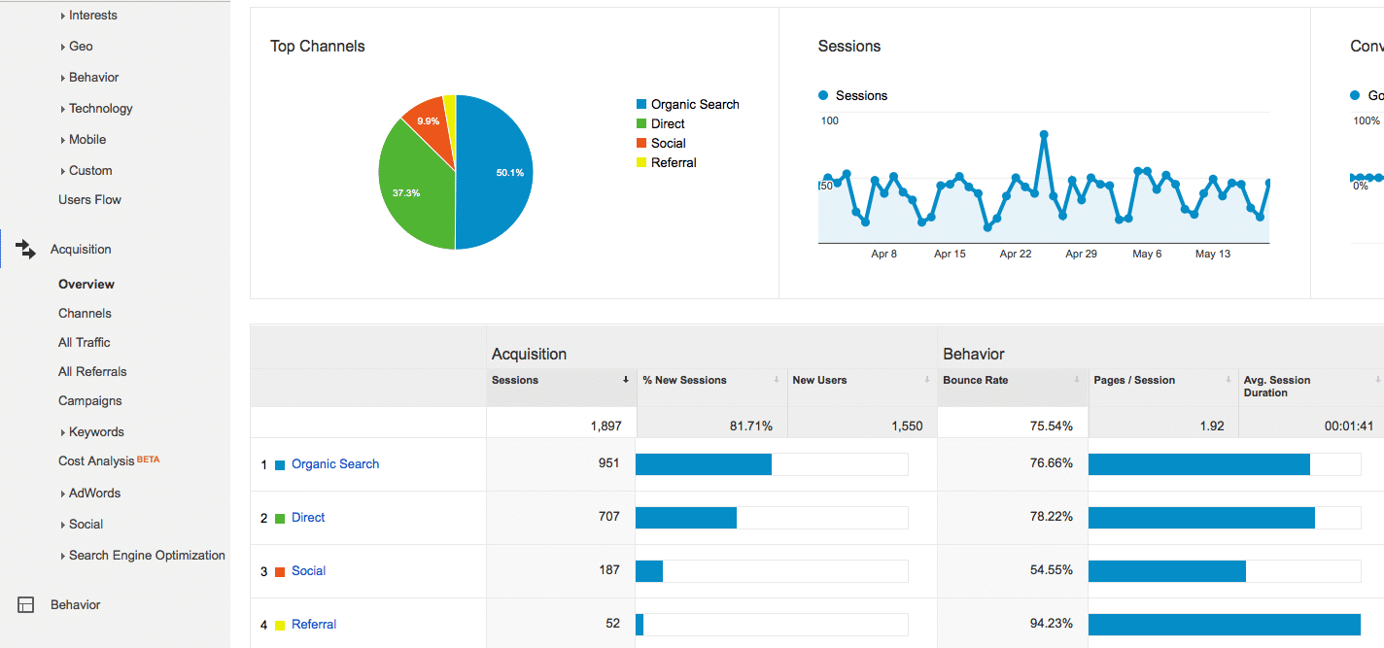
Task: Click the 00:01:41 session duration value
Action: (x=1349, y=426)
